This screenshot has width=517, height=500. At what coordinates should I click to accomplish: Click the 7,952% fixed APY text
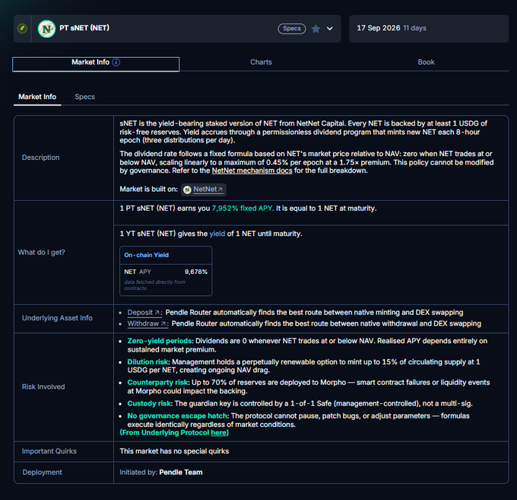tap(243, 209)
